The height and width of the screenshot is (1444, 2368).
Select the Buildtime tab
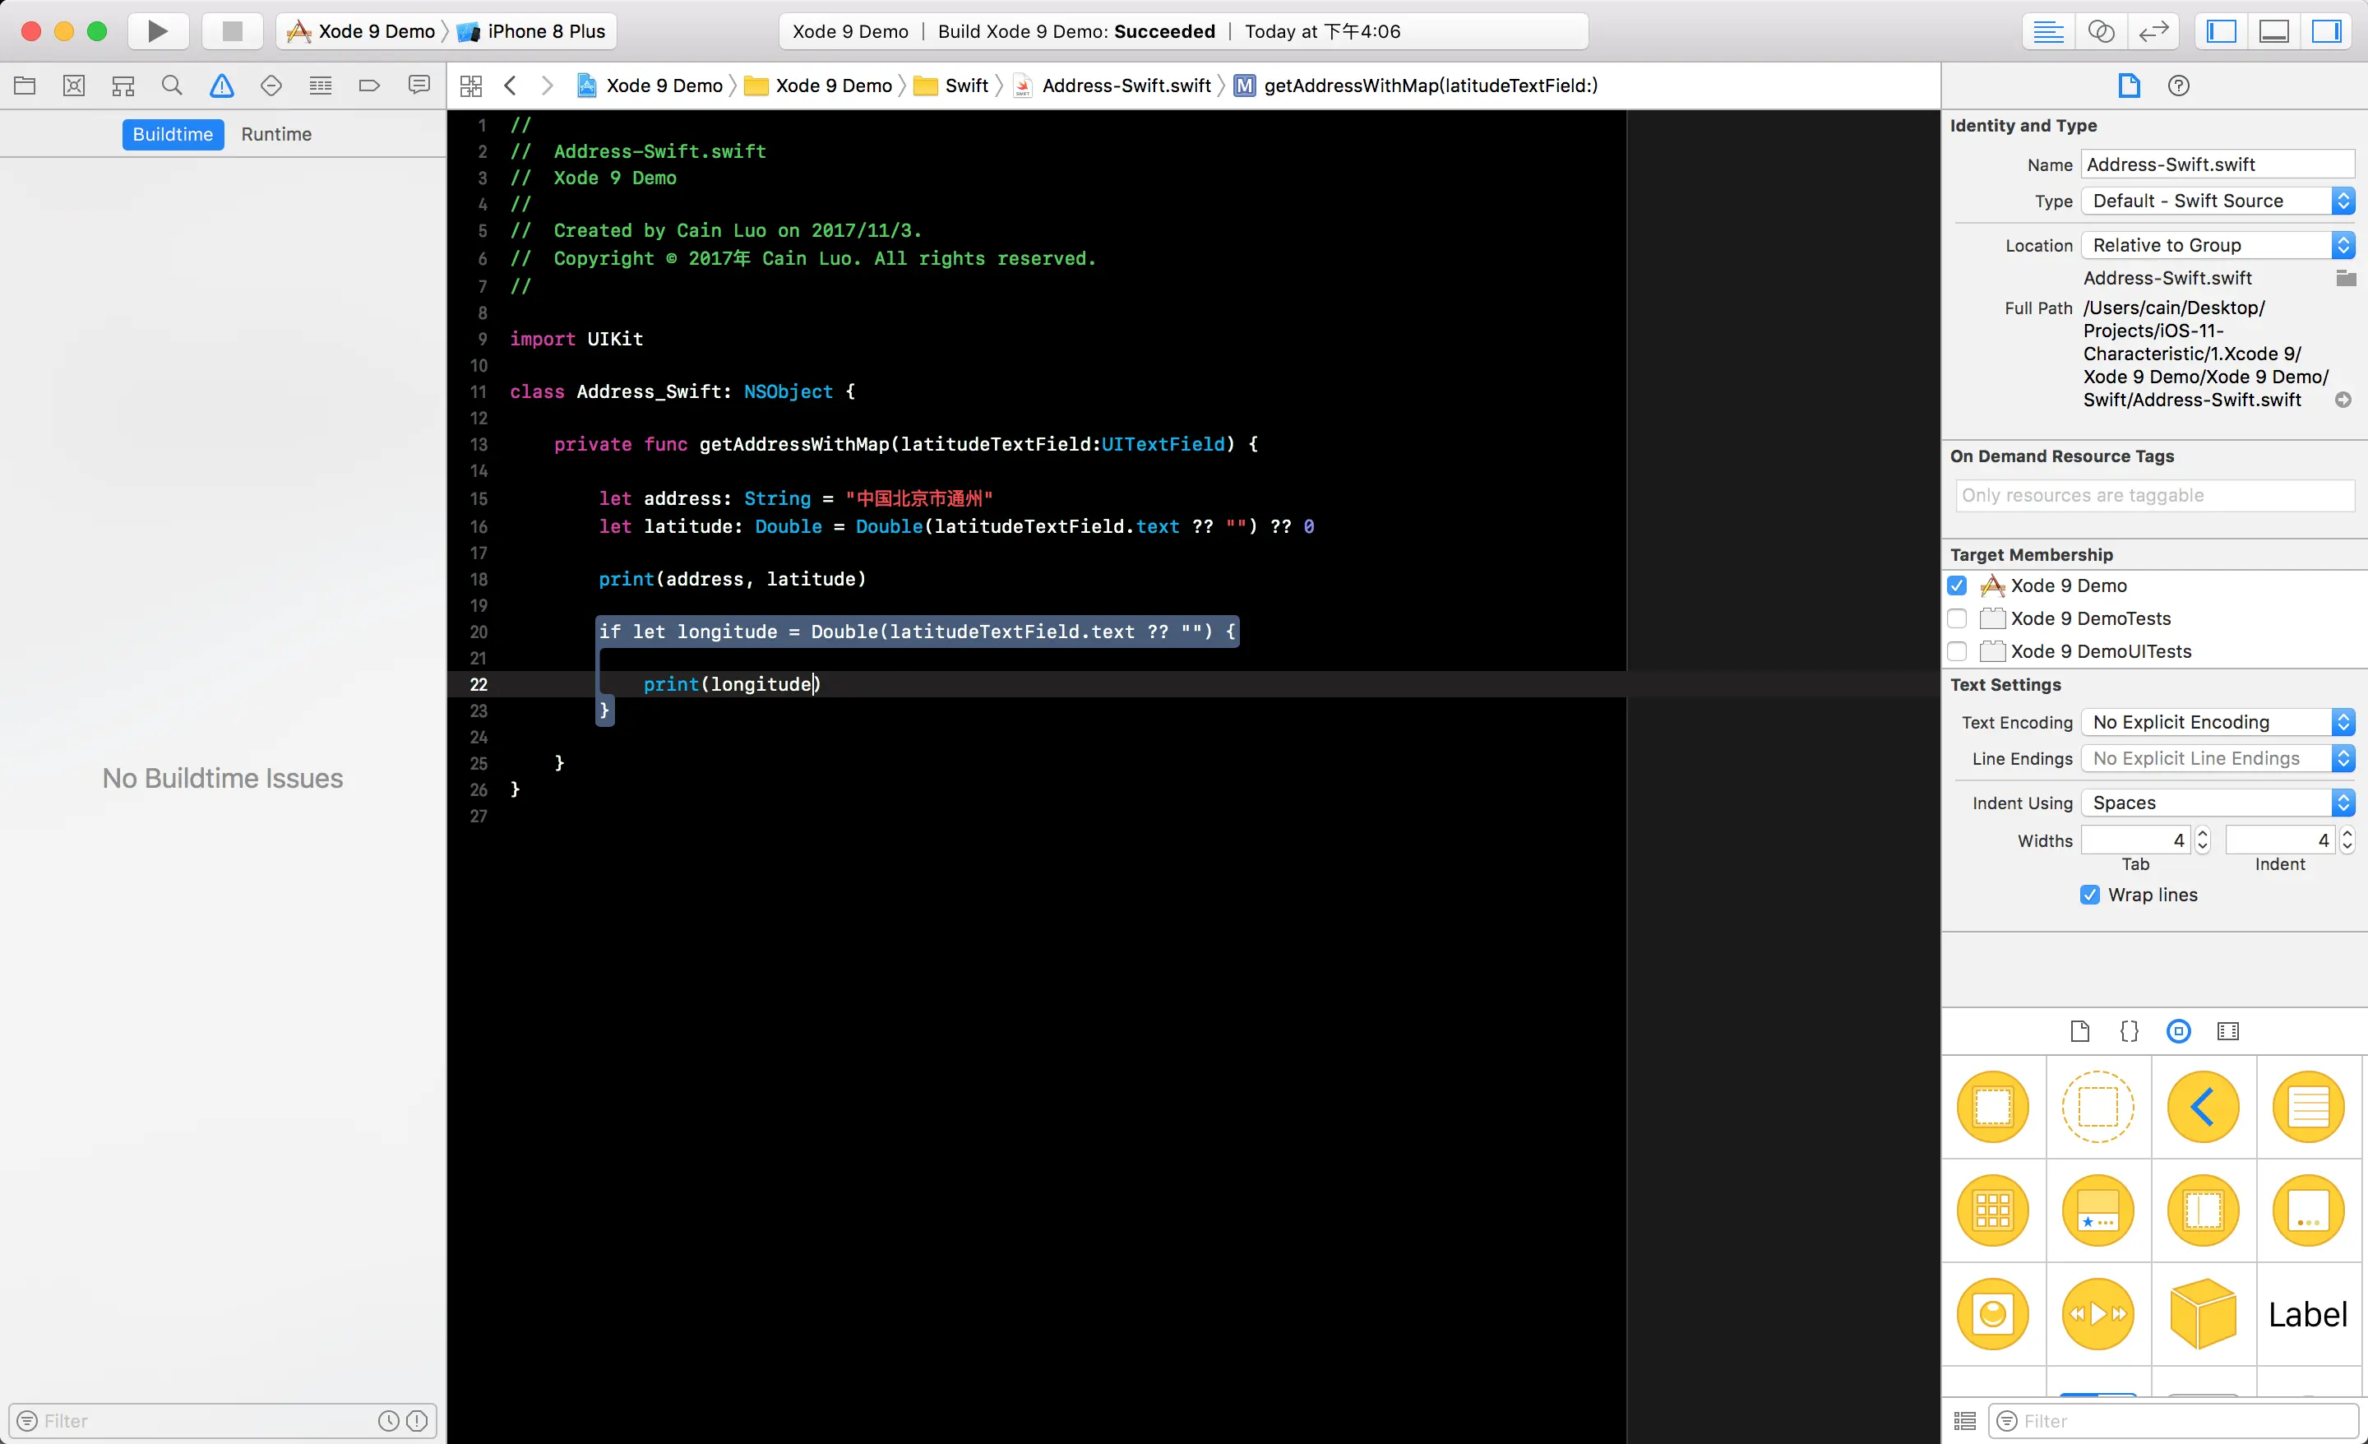[x=173, y=134]
